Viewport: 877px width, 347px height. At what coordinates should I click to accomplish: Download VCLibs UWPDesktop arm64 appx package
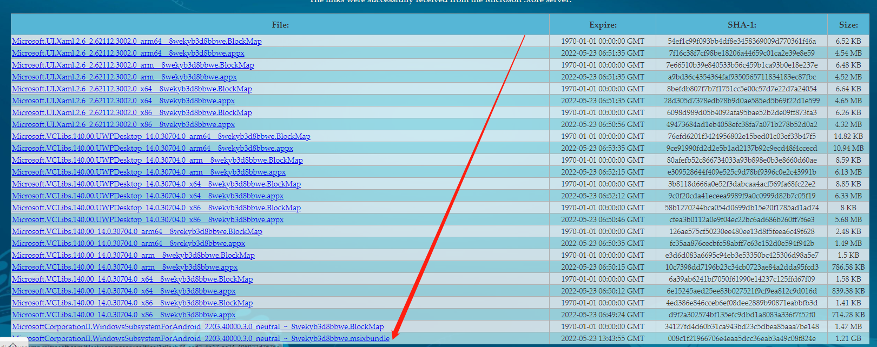(x=152, y=149)
